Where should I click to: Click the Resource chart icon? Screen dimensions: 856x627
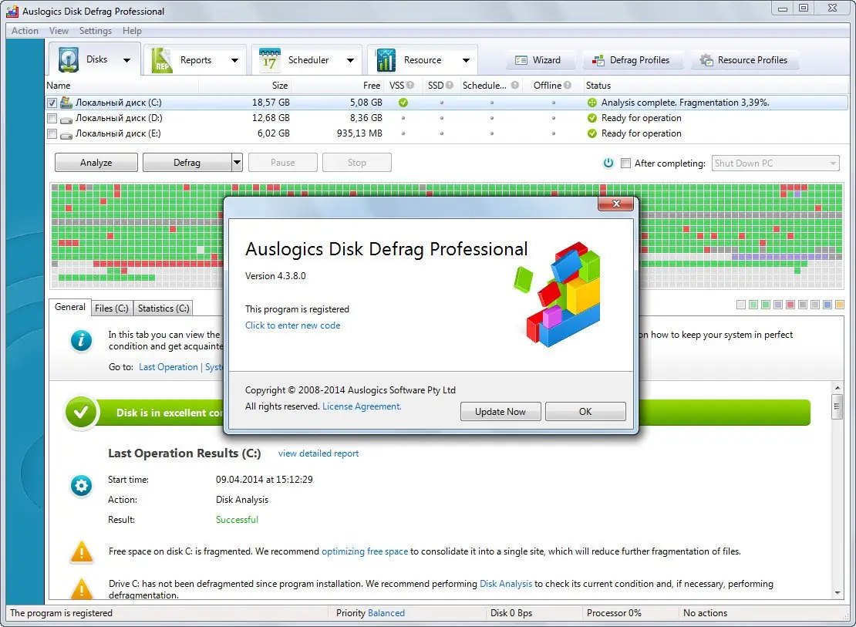coord(386,60)
